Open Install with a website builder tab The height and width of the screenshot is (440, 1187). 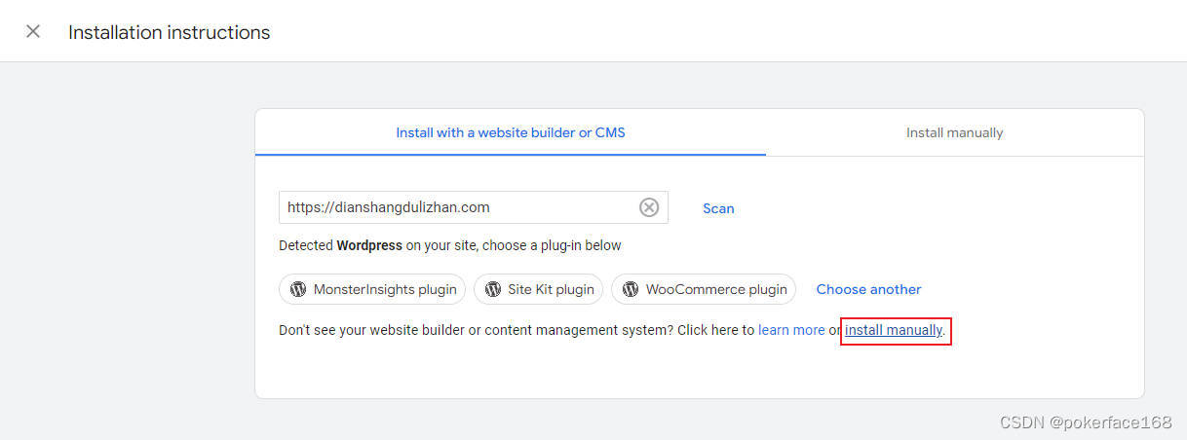pyautogui.click(x=511, y=132)
